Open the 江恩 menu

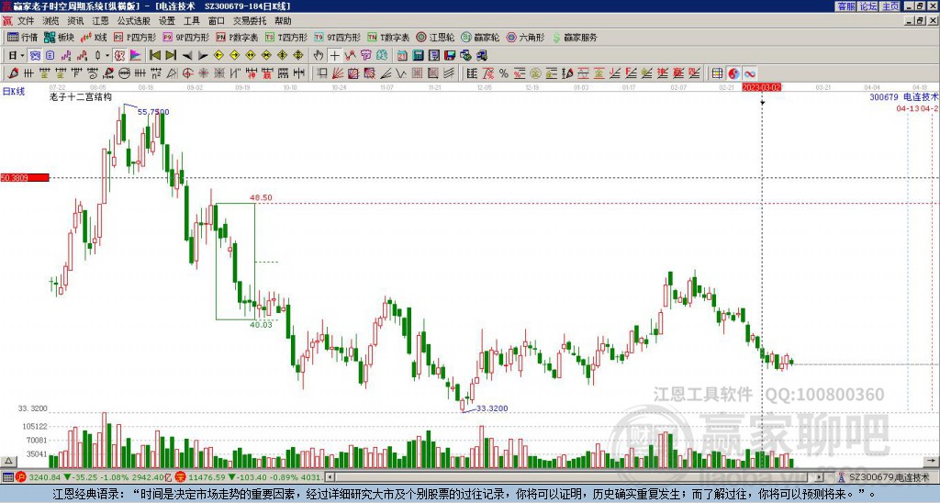tap(100, 21)
